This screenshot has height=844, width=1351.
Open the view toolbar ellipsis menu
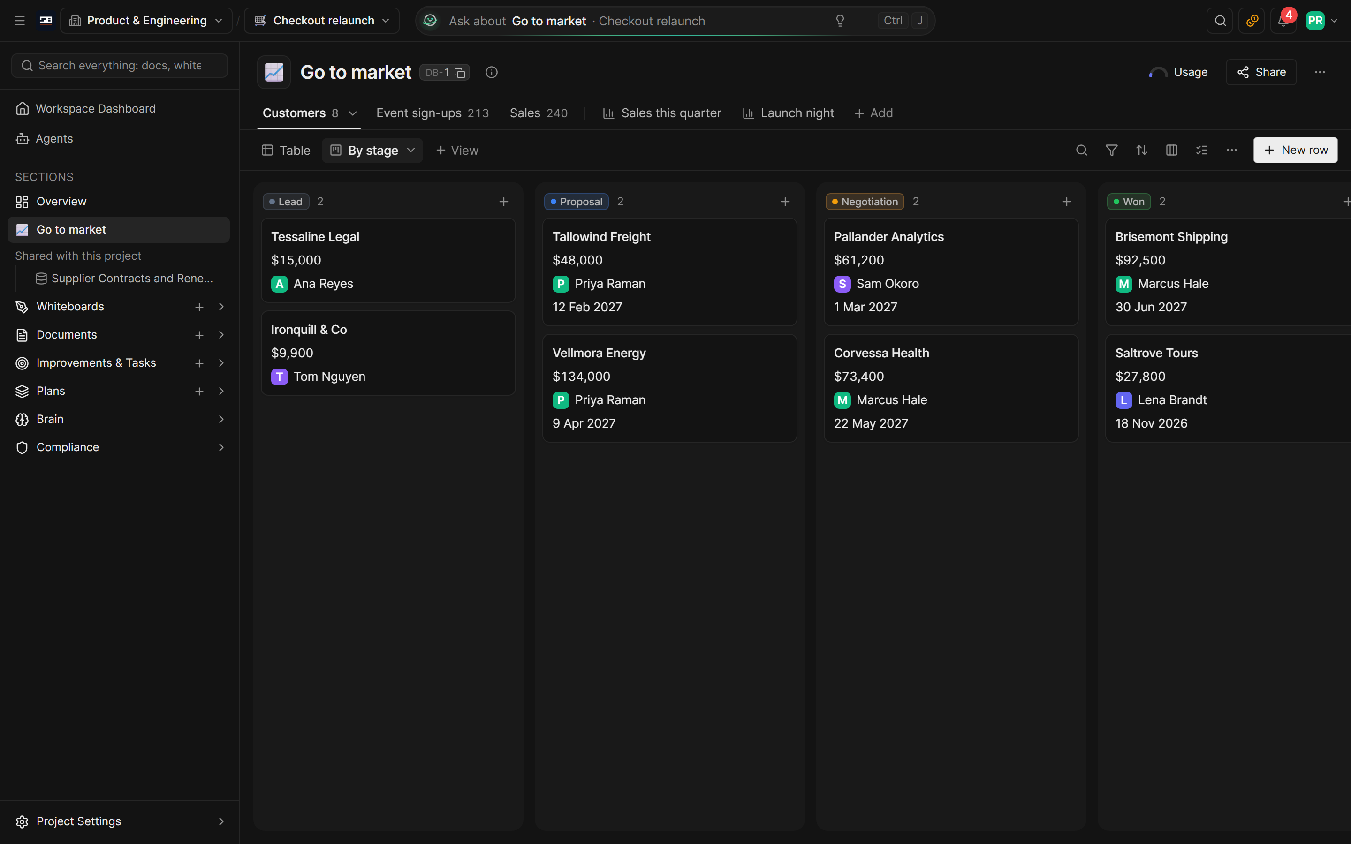(x=1231, y=150)
